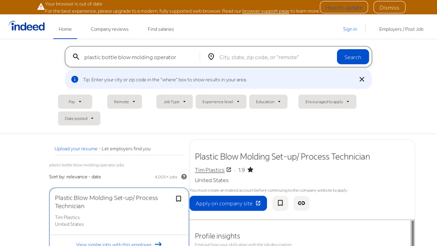The image size is (437, 246).
Task: Go to the Home tab
Action: (65, 29)
